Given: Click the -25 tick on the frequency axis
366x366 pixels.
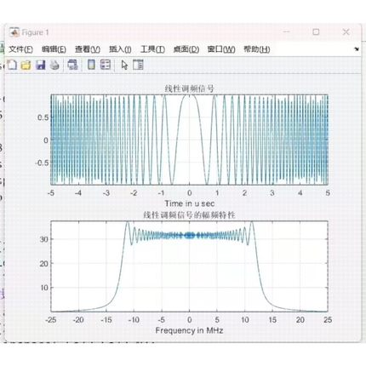Looking at the screenshot, I should [x=51, y=320].
